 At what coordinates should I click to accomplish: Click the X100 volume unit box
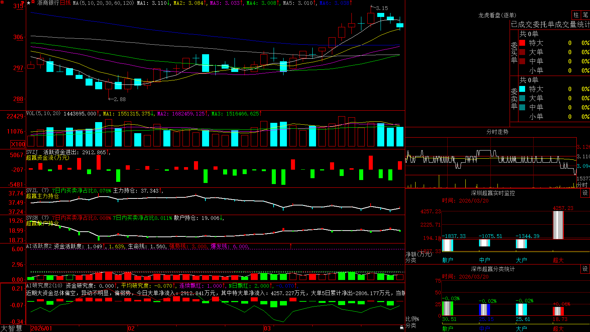click(18, 144)
